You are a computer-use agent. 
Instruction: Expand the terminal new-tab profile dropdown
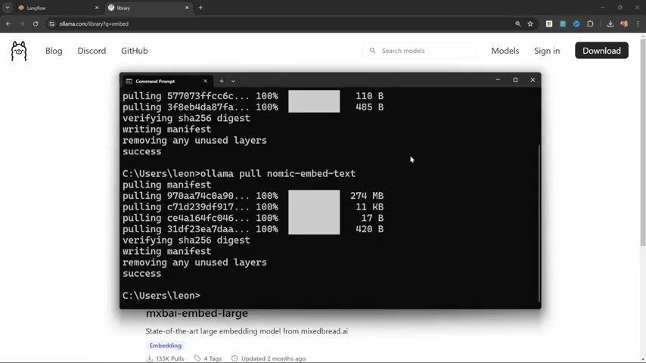coord(233,81)
